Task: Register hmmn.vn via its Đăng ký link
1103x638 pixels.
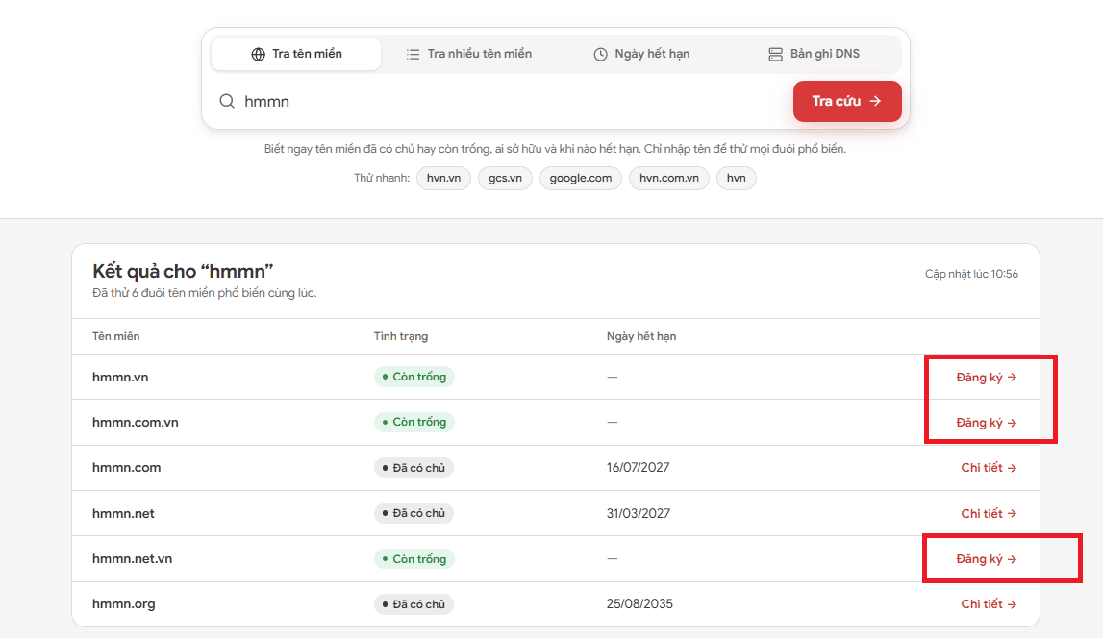Action: pyautogui.click(x=987, y=378)
